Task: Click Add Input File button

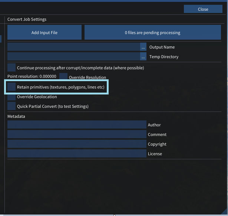Action: tap(44, 32)
